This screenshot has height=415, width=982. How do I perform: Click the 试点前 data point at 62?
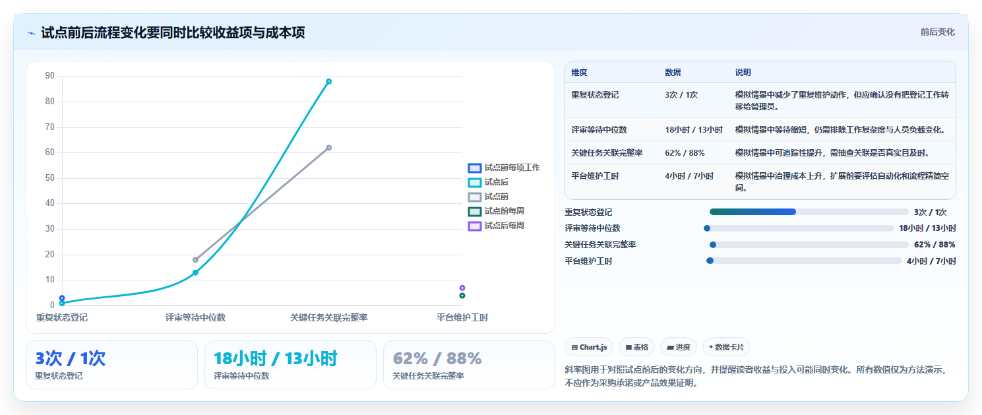328,148
